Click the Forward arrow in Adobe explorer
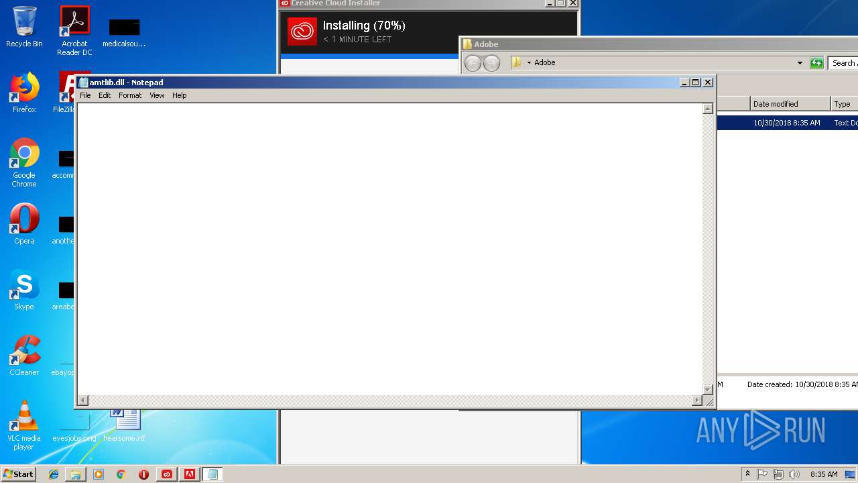The image size is (858, 483). [x=492, y=63]
